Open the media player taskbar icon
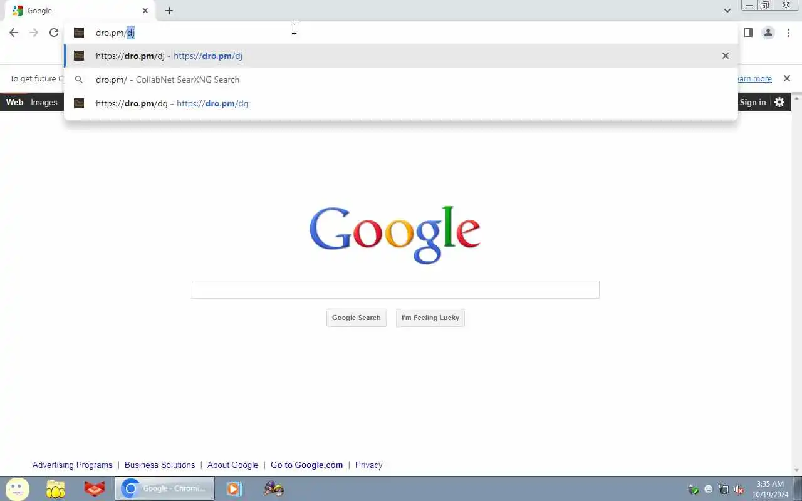The width and height of the screenshot is (802, 501). (234, 488)
